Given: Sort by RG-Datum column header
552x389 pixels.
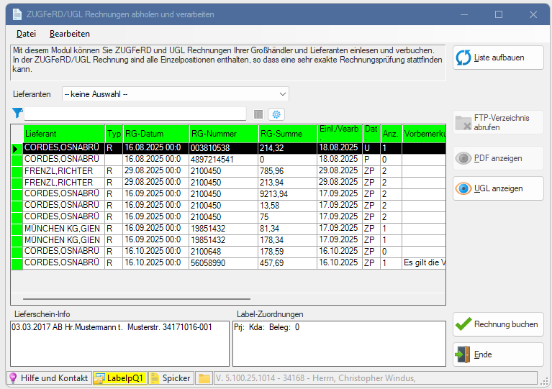Looking at the screenshot, I should [x=155, y=134].
